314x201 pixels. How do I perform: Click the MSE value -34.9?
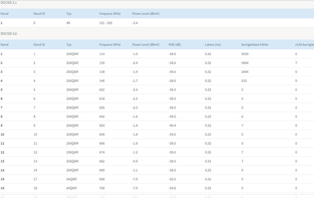[x=172, y=188]
